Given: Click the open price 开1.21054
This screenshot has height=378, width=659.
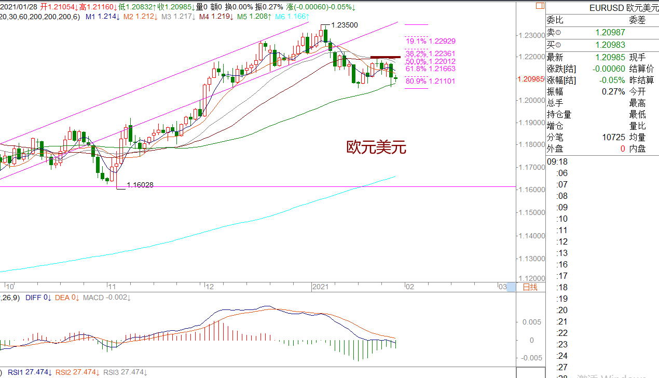Looking at the screenshot, I should (x=59, y=7).
